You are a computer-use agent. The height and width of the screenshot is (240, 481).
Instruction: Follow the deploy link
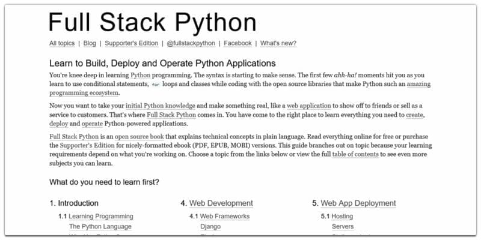click(58, 124)
